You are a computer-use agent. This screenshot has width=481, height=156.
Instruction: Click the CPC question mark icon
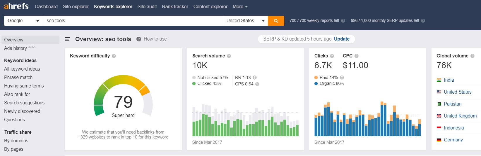click(356, 56)
